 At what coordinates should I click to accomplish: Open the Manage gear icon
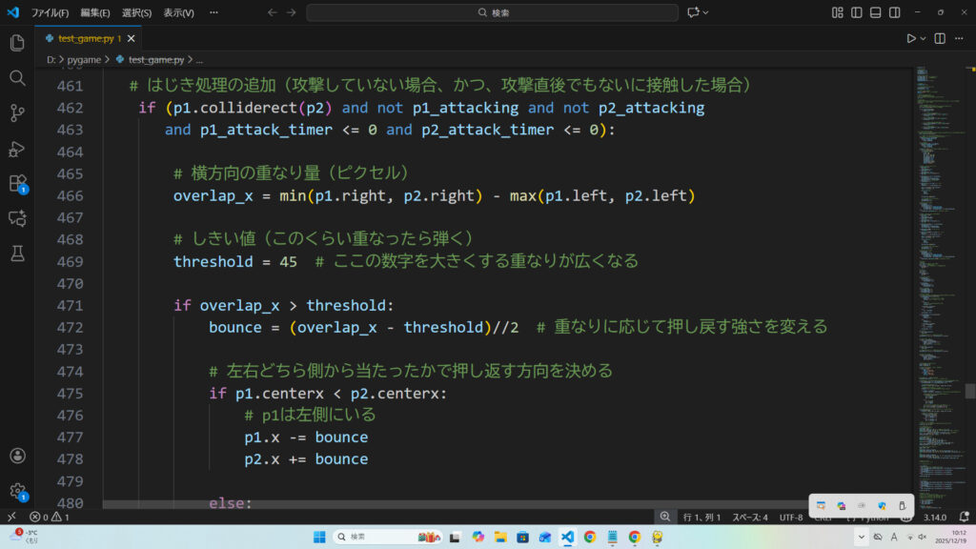pos(17,491)
